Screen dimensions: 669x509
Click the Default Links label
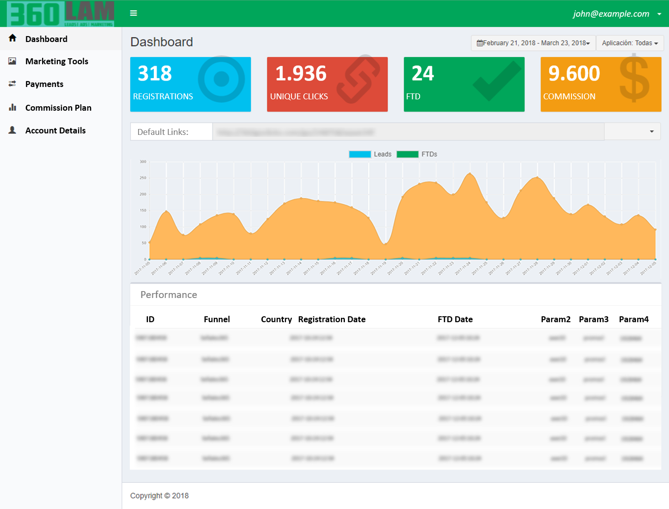tap(163, 132)
